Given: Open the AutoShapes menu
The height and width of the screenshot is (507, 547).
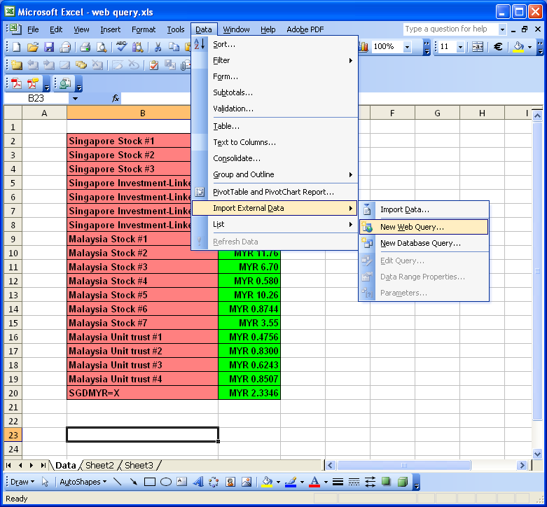Looking at the screenshot, I should [83, 482].
